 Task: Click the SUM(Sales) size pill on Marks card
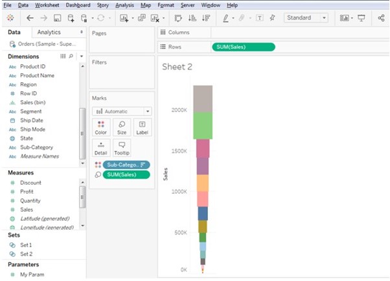click(x=126, y=175)
